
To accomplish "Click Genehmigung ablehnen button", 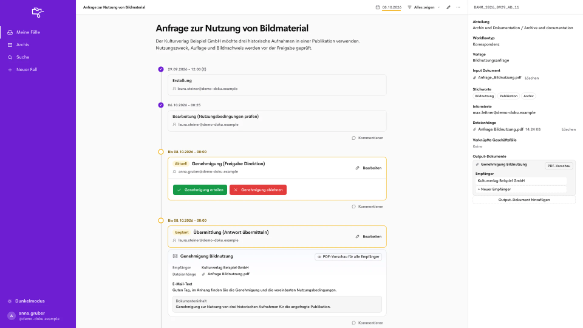I will pos(258,190).
